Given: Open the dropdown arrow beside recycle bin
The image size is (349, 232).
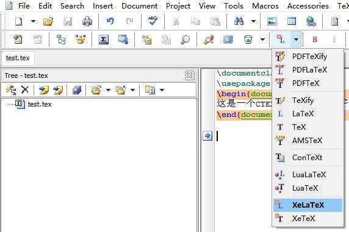Looking at the screenshot, I should click(x=262, y=40).
